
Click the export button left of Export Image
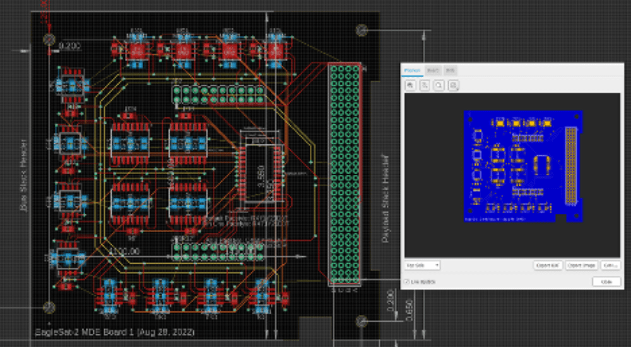[547, 266]
